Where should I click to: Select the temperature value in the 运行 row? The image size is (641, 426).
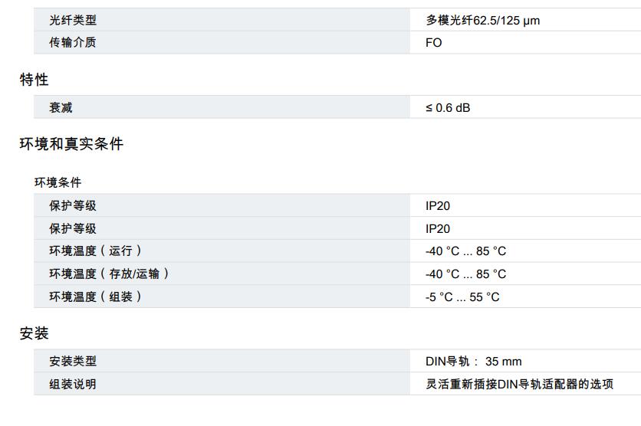(x=465, y=251)
